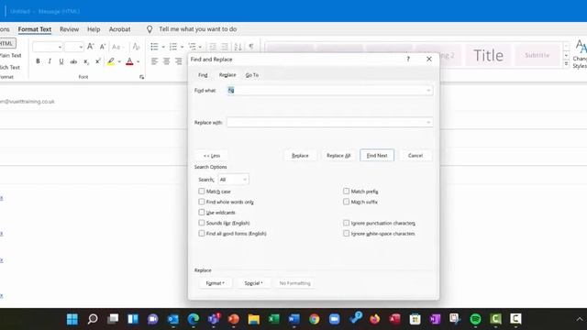587x330 pixels.
Task: Apply subscript formatting
Action: click(86, 61)
